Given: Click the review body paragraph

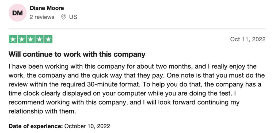Looking at the screenshot, I should (x=137, y=89).
